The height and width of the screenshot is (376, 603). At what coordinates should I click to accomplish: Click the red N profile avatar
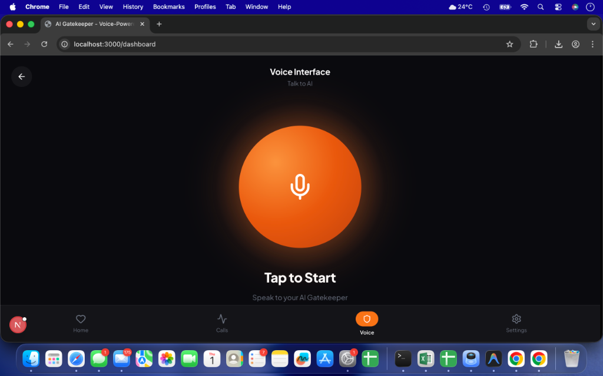[x=17, y=324]
